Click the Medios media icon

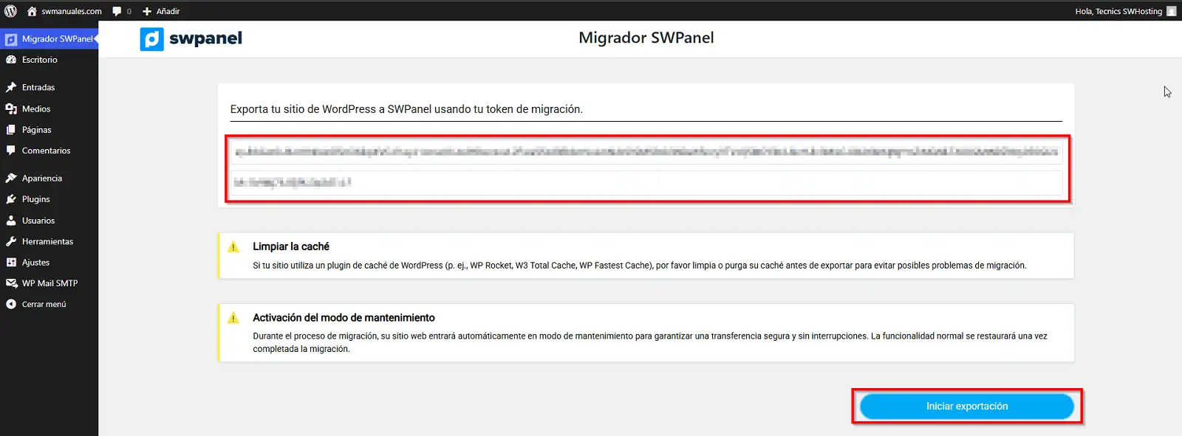click(11, 108)
